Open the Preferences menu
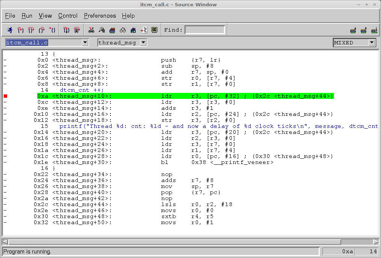This screenshot has width=381, height=258. pos(100,16)
